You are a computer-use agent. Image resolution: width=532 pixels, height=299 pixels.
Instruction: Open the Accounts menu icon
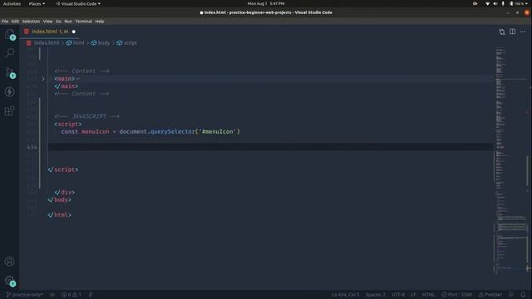coord(9,262)
